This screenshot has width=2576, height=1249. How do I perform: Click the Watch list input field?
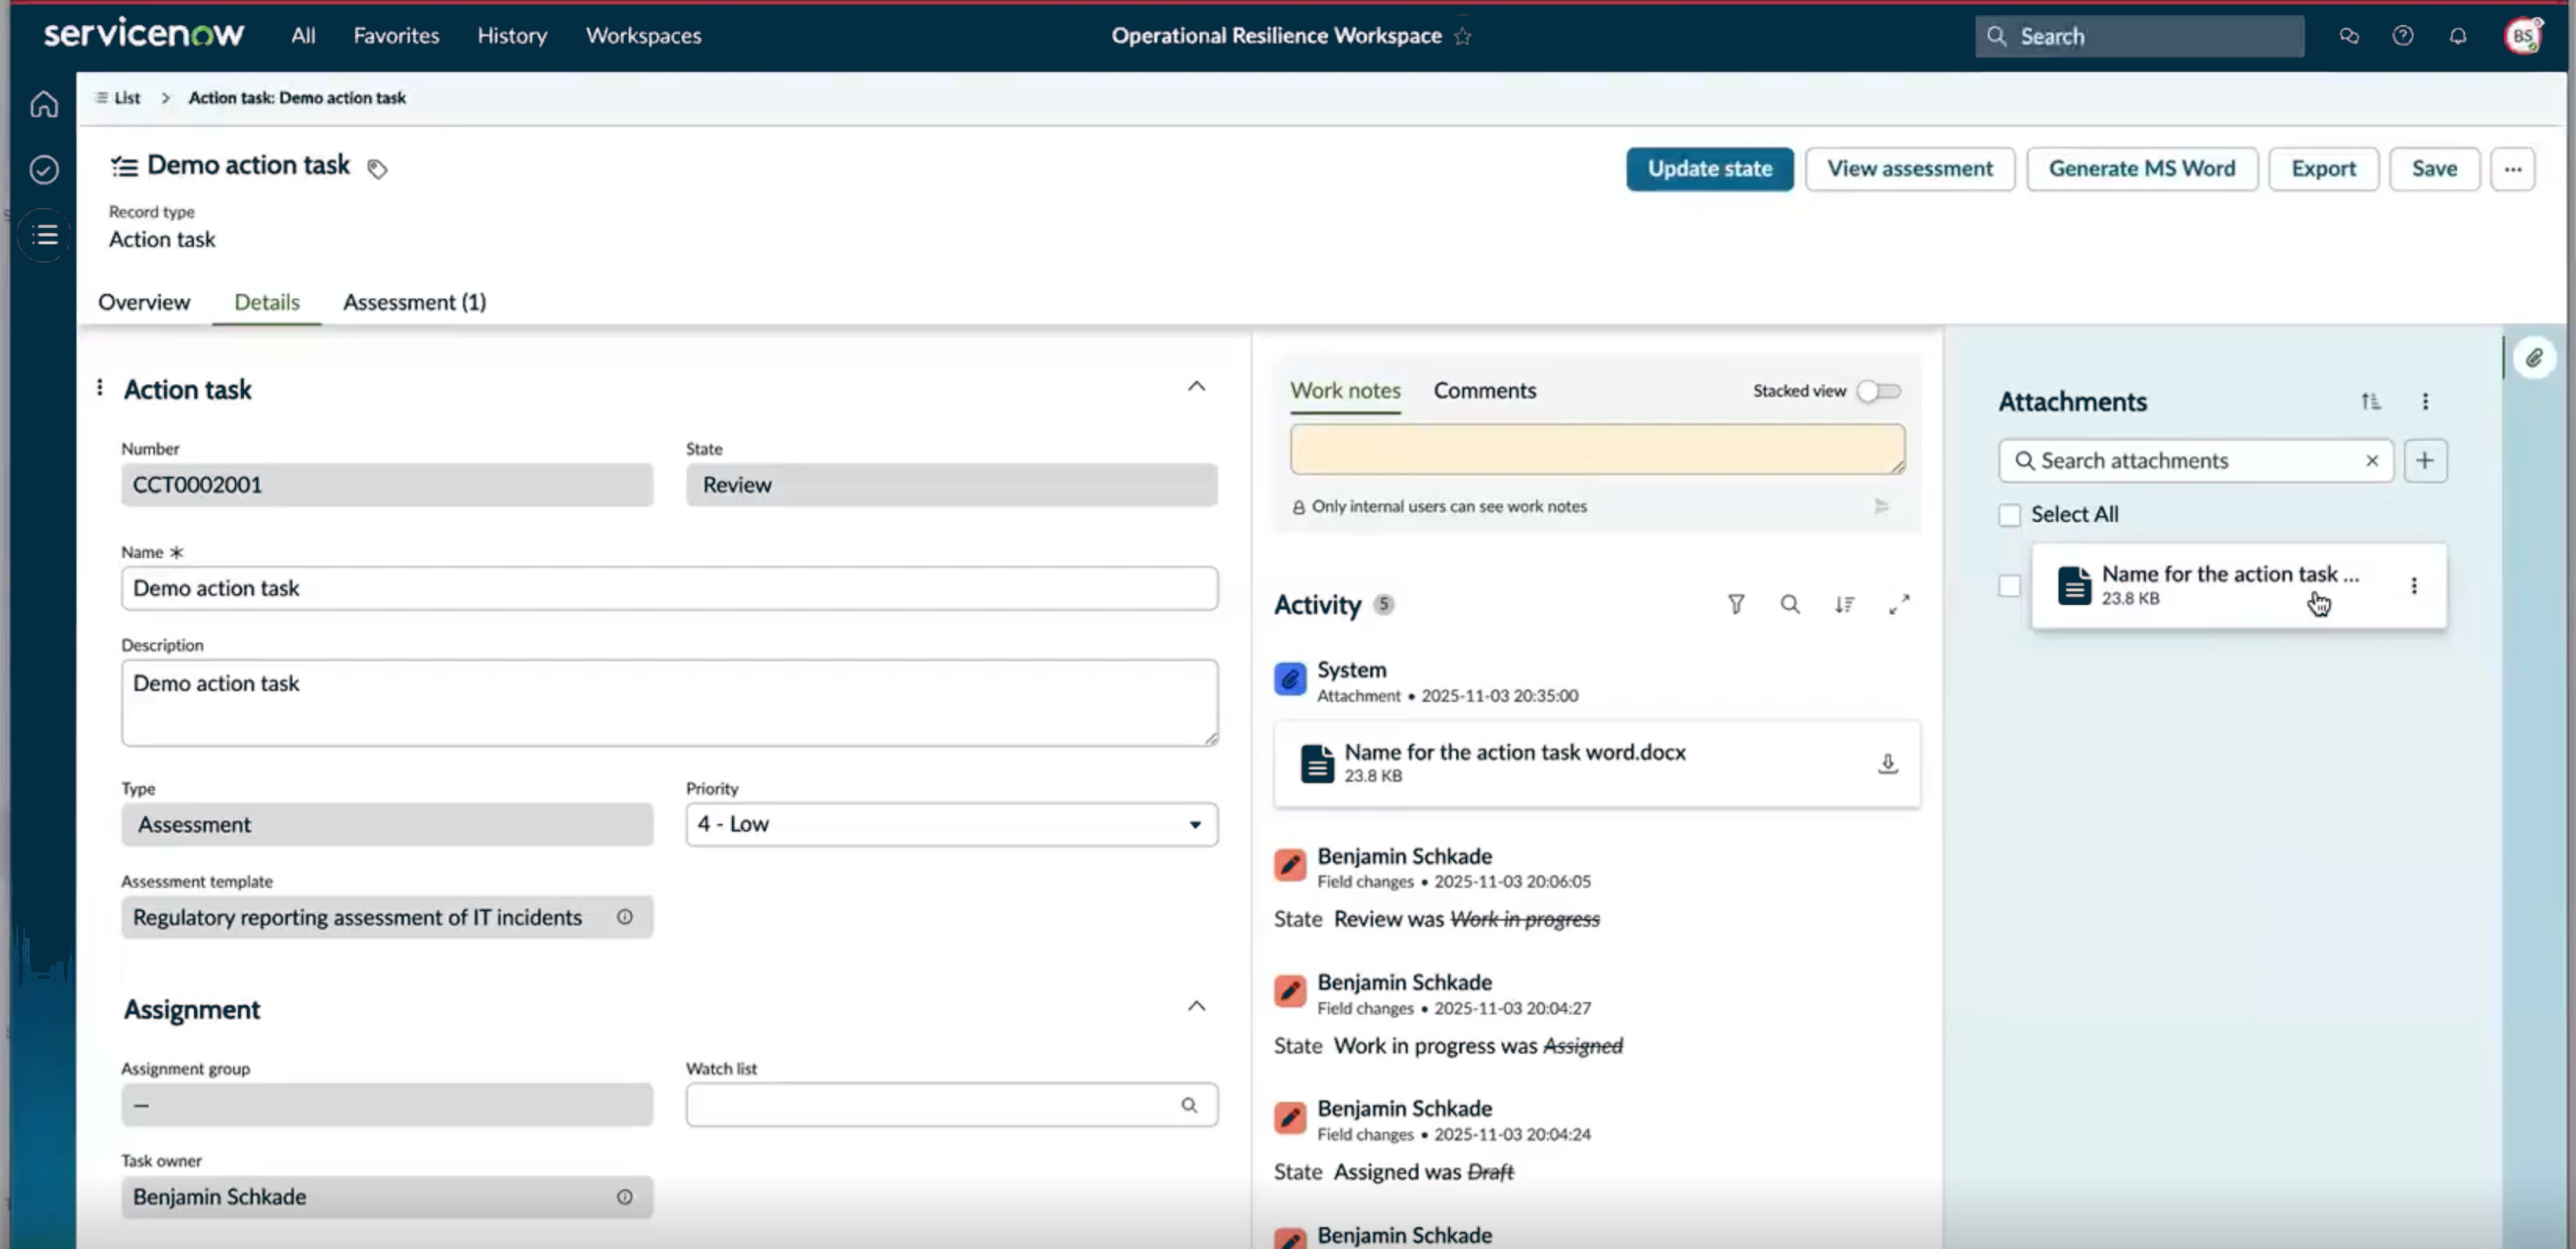coord(951,1105)
